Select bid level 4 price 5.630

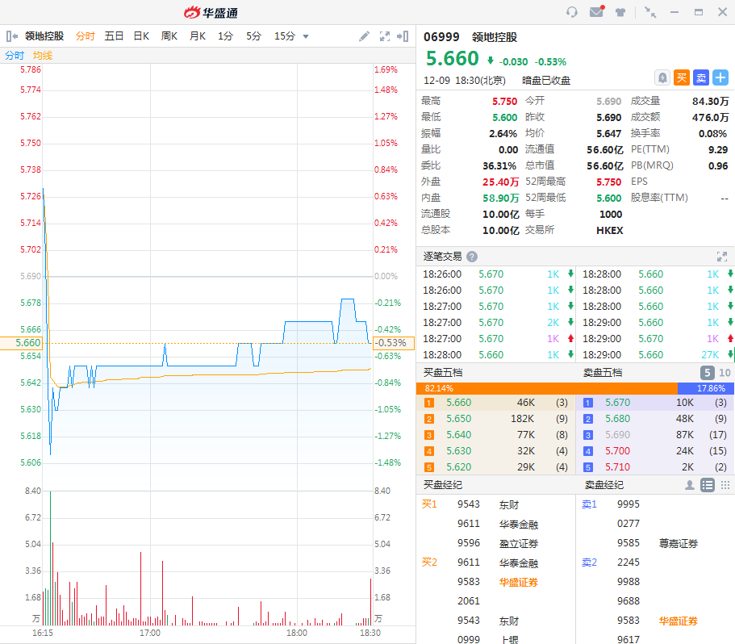[x=458, y=451]
